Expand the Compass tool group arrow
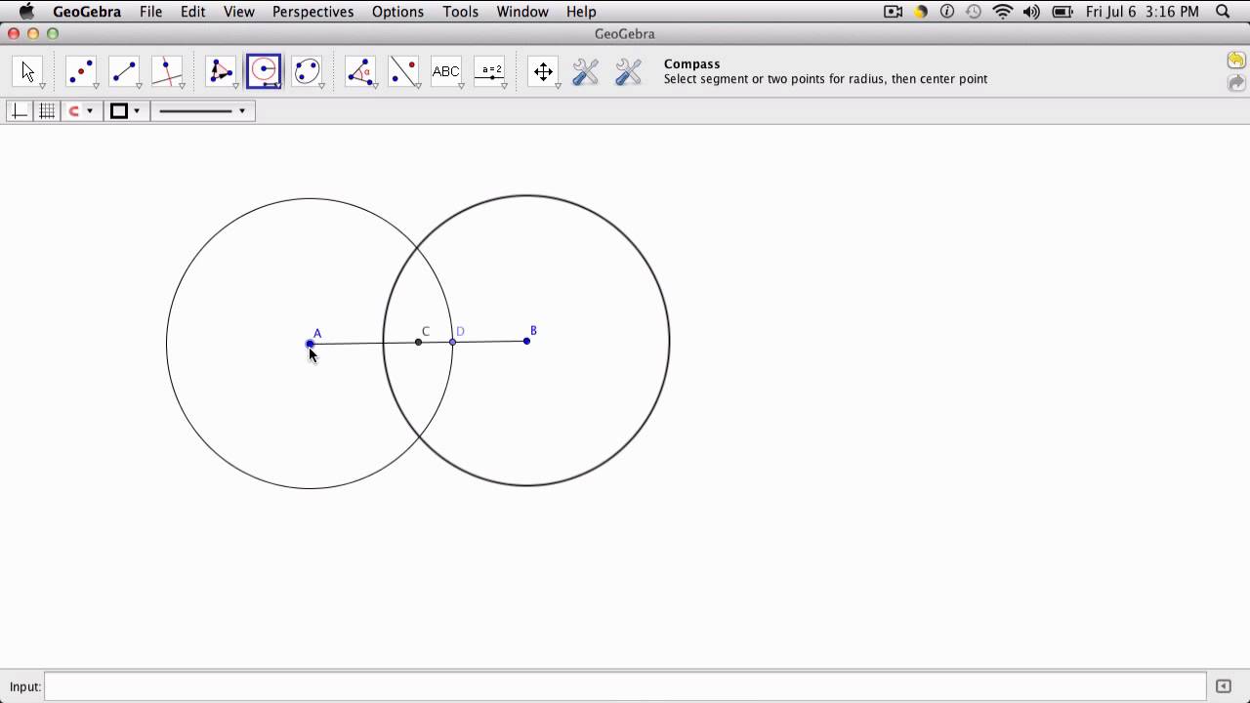This screenshot has width=1250, height=703. (278, 86)
